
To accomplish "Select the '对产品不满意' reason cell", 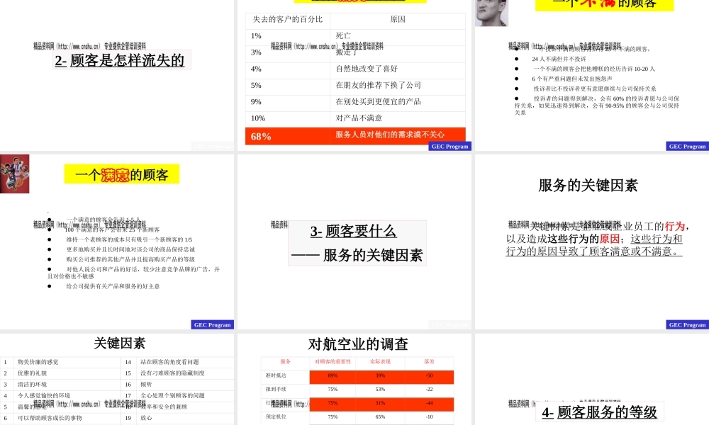I will 359,118.
